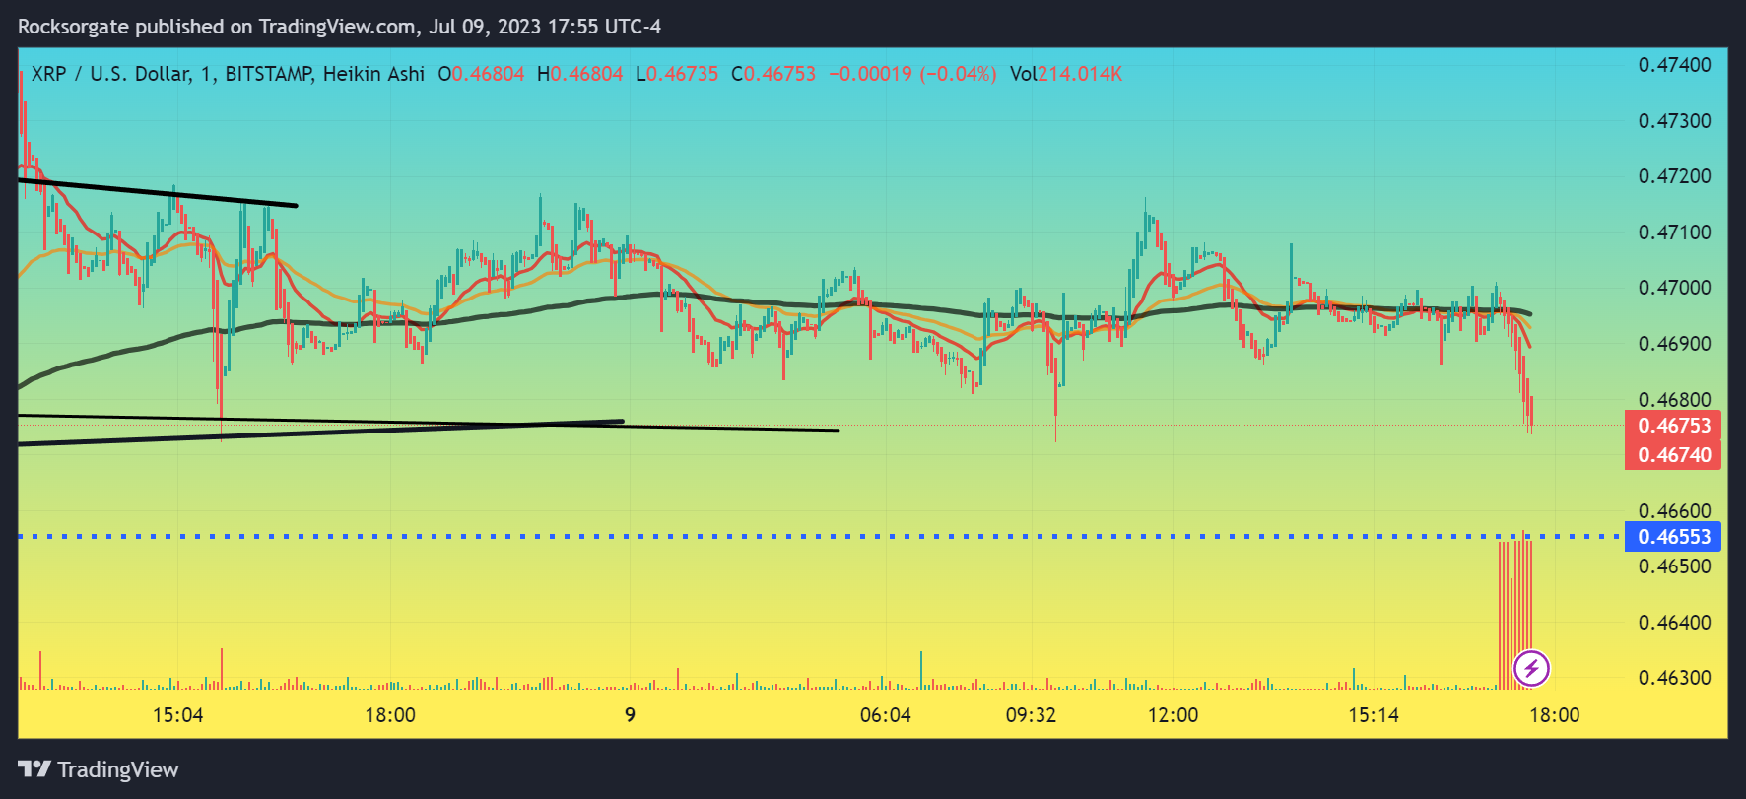
Task: Click the 15:04 time axis label
Action: point(178,715)
